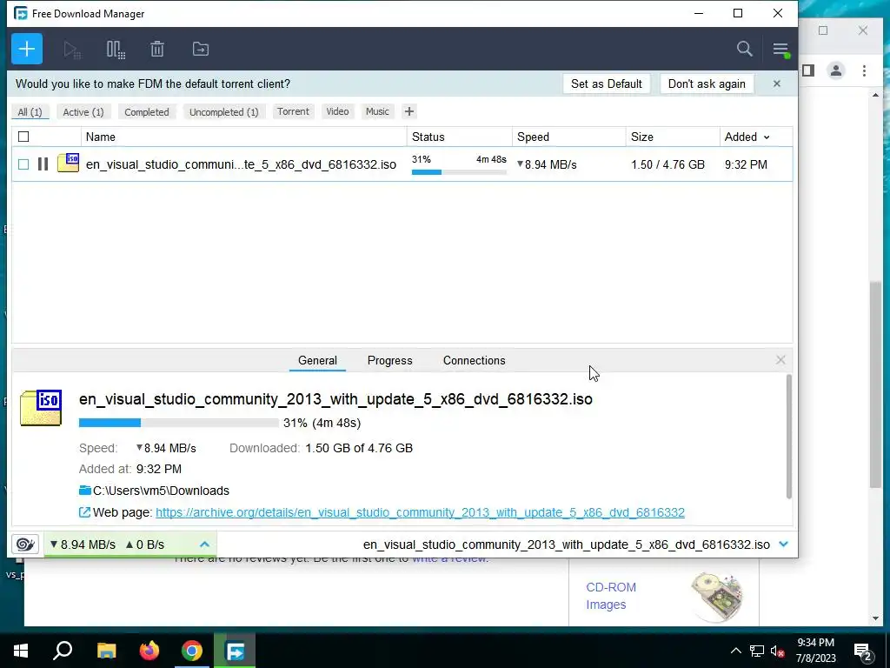Open Windows taskbar search
This screenshot has width=890, height=668.
tap(63, 651)
